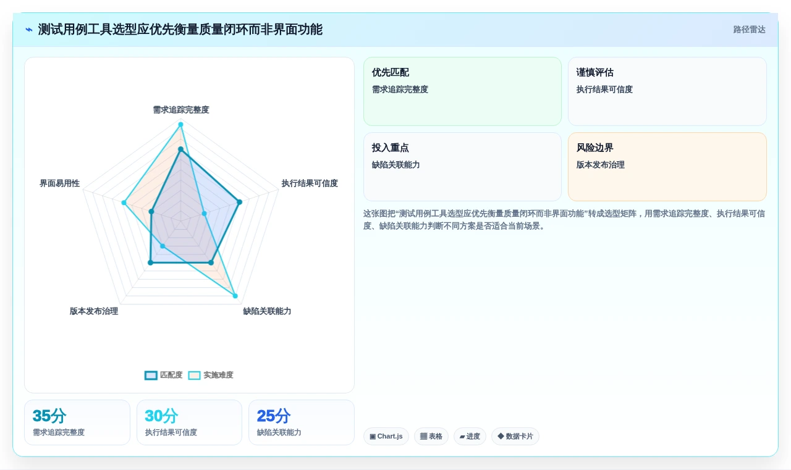Click the 30分 score card
Viewport: 791px width, 470px height.
(x=189, y=422)
